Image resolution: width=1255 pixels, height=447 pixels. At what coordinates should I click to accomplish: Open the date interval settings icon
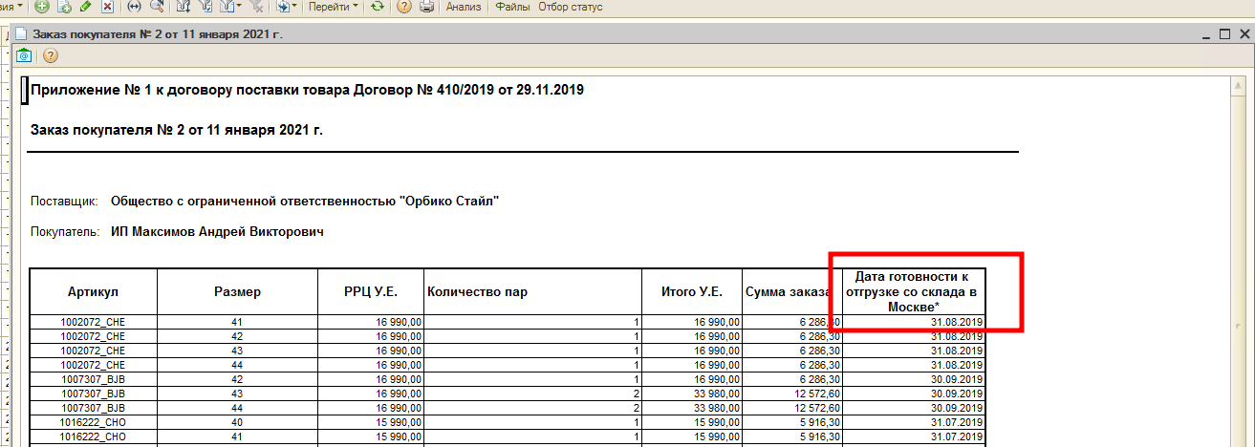tap(134, 7)
